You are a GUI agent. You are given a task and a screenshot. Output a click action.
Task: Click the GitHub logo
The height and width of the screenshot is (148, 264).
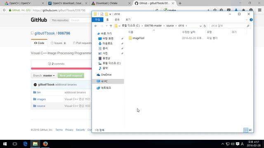(39, 20)
